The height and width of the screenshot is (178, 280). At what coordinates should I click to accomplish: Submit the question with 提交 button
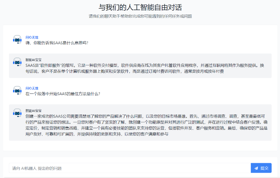[x=261, y=168]
